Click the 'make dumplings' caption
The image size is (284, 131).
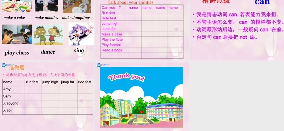point(76,18)
